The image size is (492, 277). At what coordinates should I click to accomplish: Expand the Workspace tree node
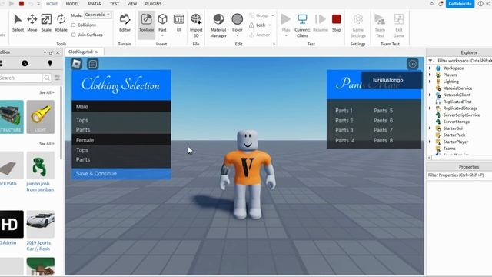(430, 68)
